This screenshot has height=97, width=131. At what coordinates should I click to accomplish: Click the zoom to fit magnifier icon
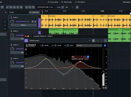tap(21, 7)
